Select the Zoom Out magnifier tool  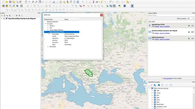tap(36, 2)
